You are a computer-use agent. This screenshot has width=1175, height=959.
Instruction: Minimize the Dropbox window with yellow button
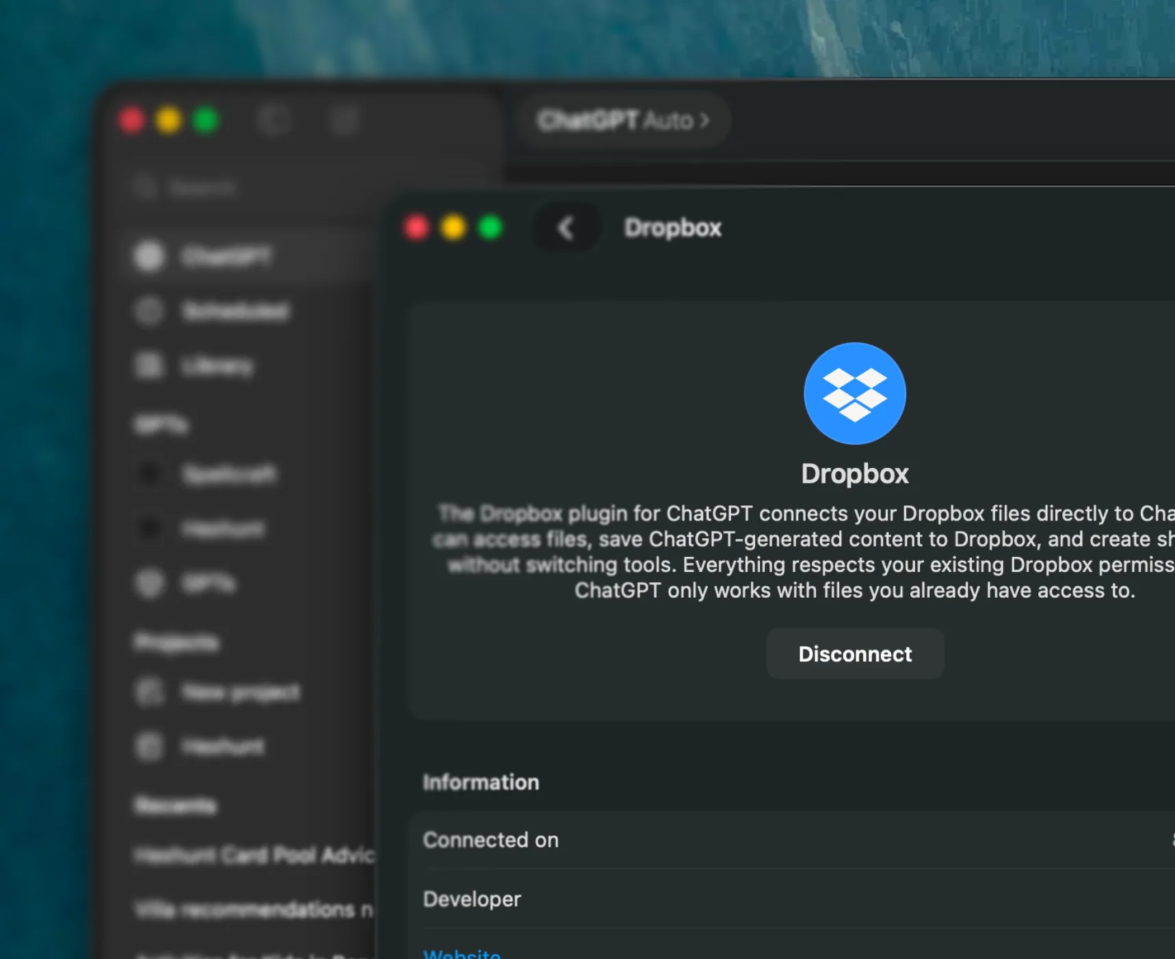point(453,227)
